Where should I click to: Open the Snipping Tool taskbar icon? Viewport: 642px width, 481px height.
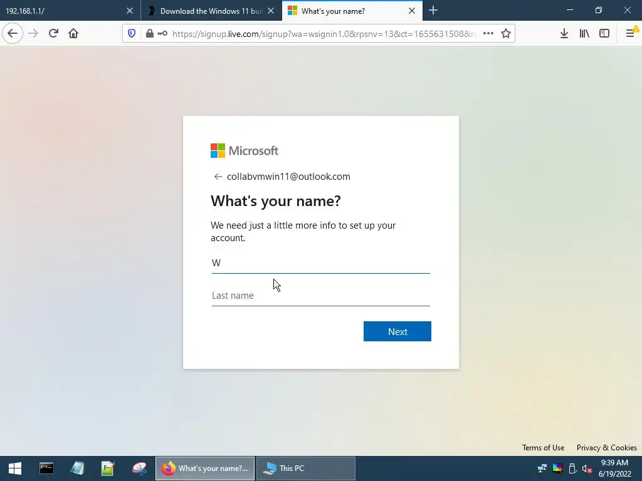click(x=139, y=468)
